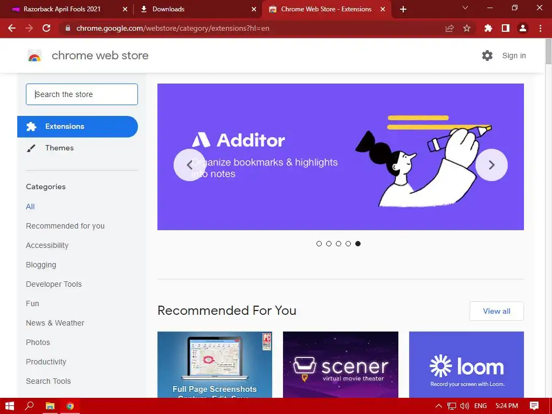This screenshot has width=552, height=414.
Task: Open the Extensions puzzle icon in toolbar
Action: (488, 28)
